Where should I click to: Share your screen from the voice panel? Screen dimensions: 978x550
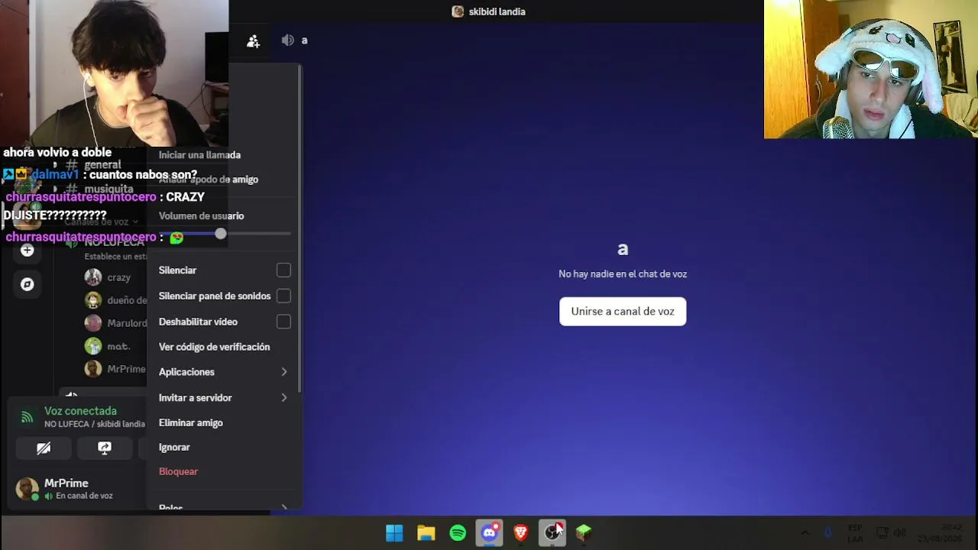pyautogui.click(x=105, y=448)
